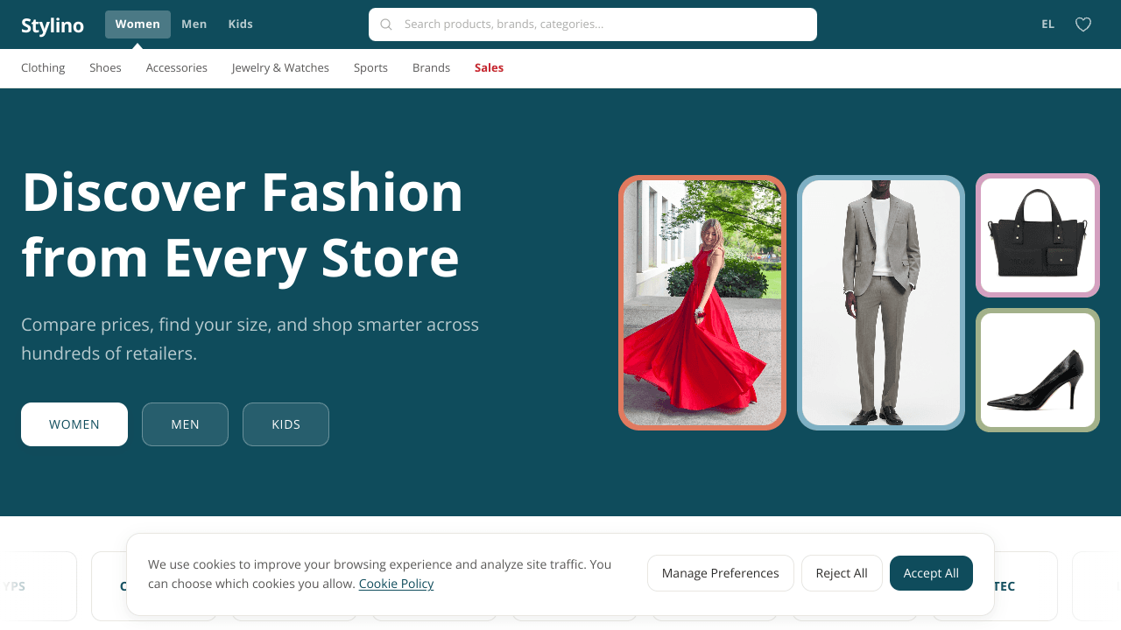The image size is (1121, 630).
Task: Click the search magnifier icon
Action: (x=386, y=24)
